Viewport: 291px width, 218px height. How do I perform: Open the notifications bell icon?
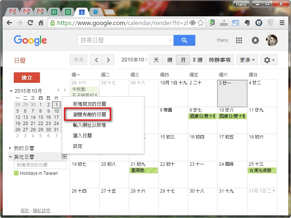click(x=255, y=40)
